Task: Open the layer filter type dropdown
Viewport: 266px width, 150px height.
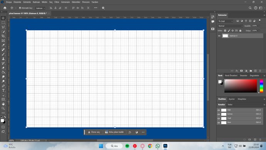Action: 226,21
